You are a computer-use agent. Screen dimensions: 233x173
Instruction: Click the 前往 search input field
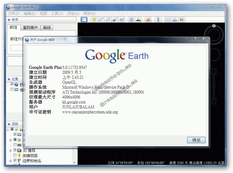(x=16, y=48)
